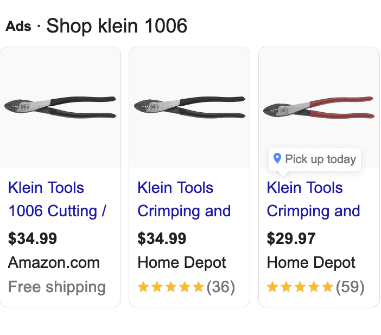The image size is (381, 335).
Task: Click the star rating with 36 reviews
Action: click(171, 287)
